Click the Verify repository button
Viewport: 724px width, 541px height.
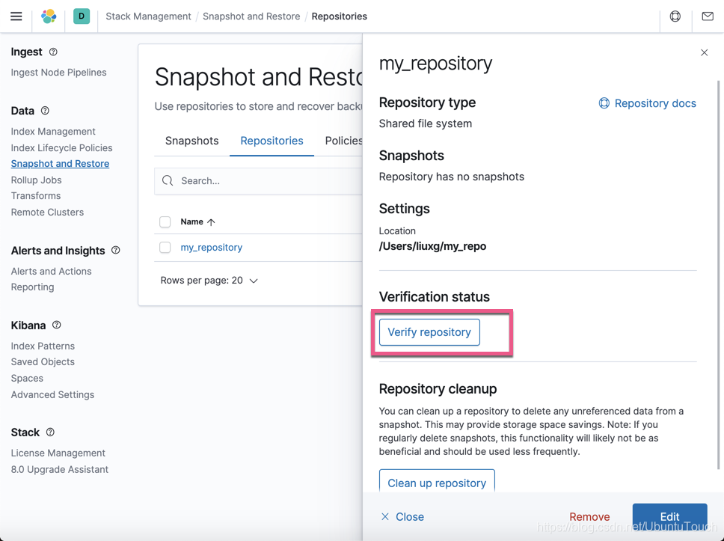click(429, 331)
